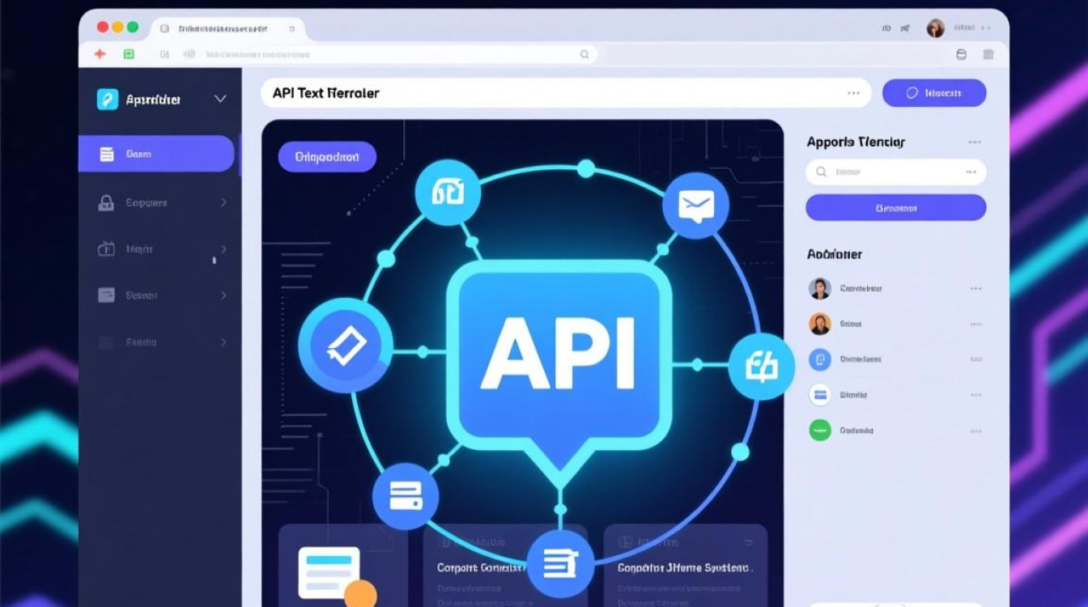Open options menu for first avatar contact

click(975, 288)
